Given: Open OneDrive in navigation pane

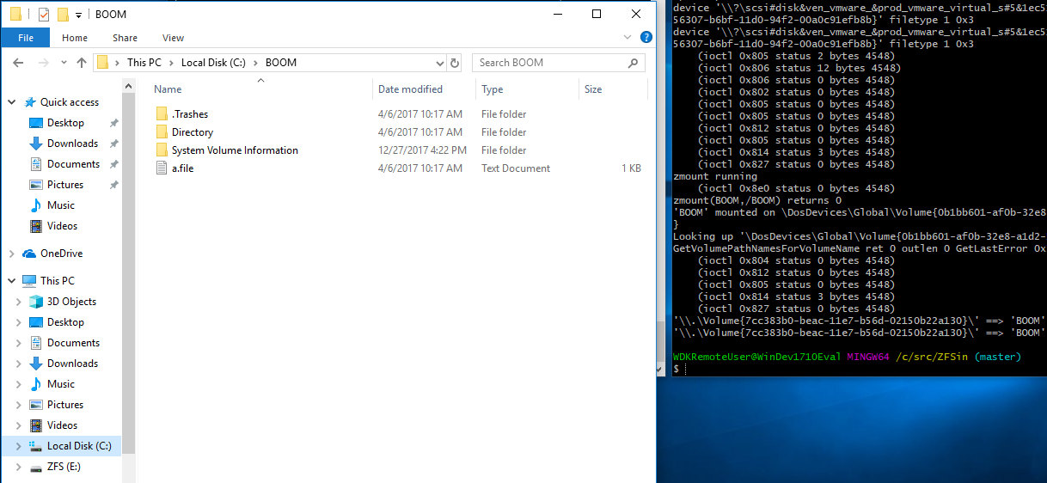Looking at the screenshot, I should (x=61, y=254).
